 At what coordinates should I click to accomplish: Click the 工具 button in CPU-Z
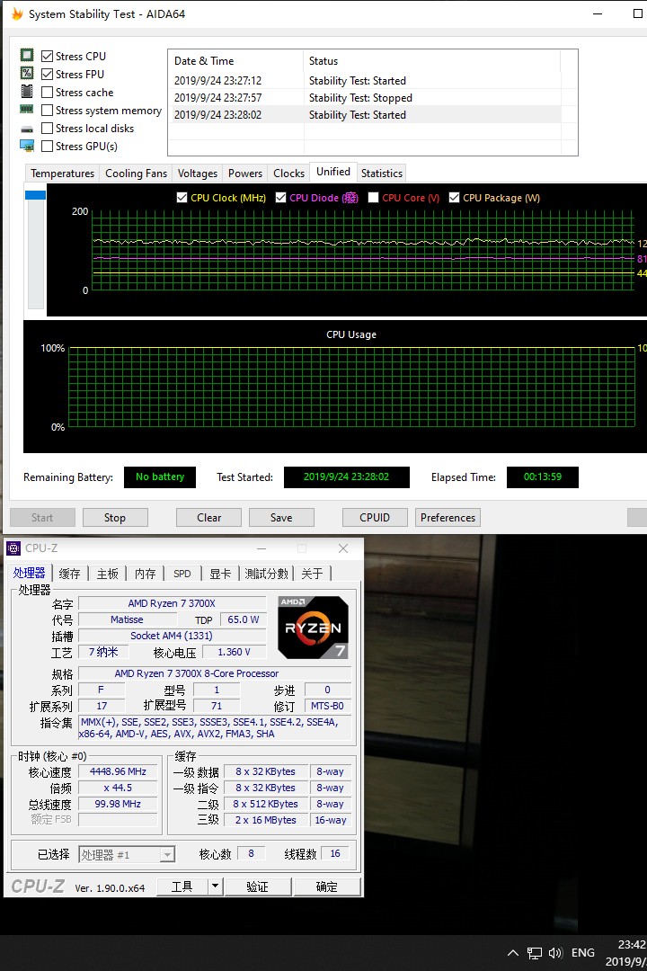182,886
